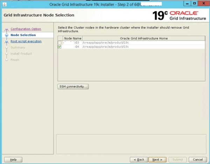Cancel the installer with the Cancel button
This screenshot has height=164, width=210.
pyautogui.click(x=198, y=159)
